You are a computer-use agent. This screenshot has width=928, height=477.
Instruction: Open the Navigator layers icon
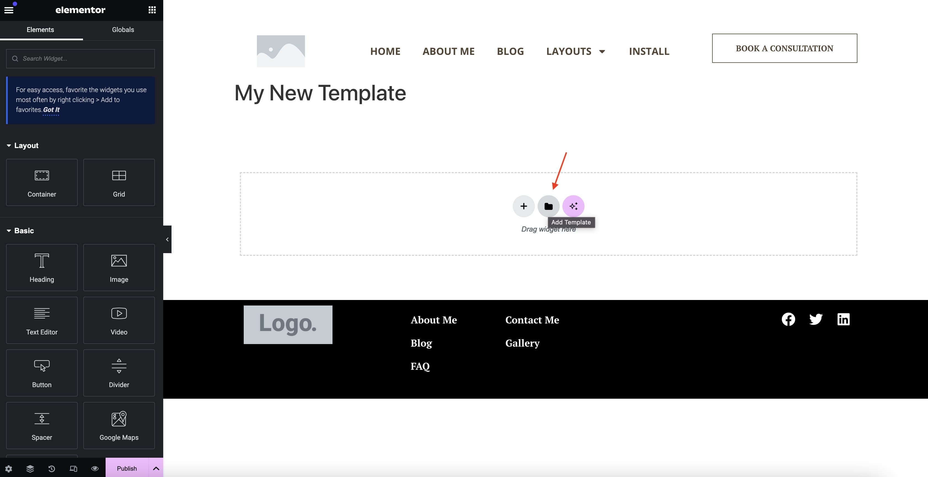(x=30, y=468)
